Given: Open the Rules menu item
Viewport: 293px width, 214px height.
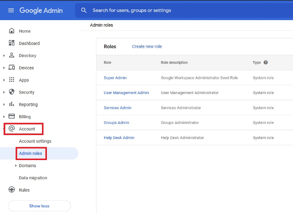Looking at the screenshot, I should click(24, 190).
